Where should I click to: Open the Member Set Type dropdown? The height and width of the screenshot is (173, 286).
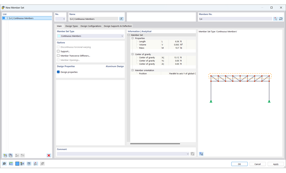click(x=90, y=36)
